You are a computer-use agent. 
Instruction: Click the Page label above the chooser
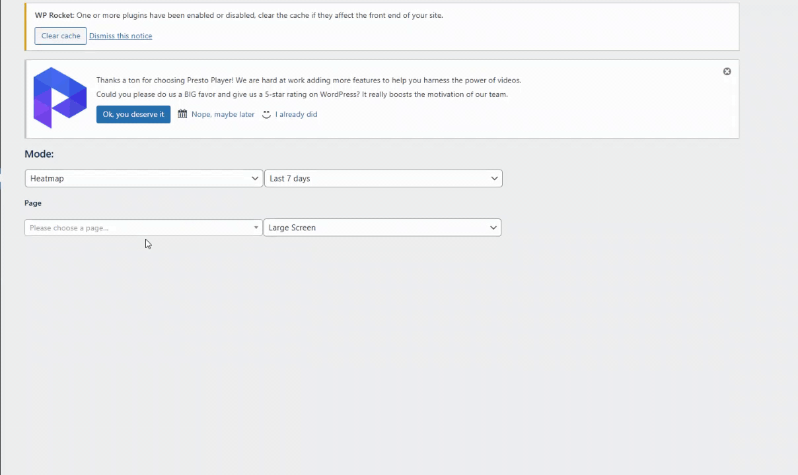coord(33,203)
